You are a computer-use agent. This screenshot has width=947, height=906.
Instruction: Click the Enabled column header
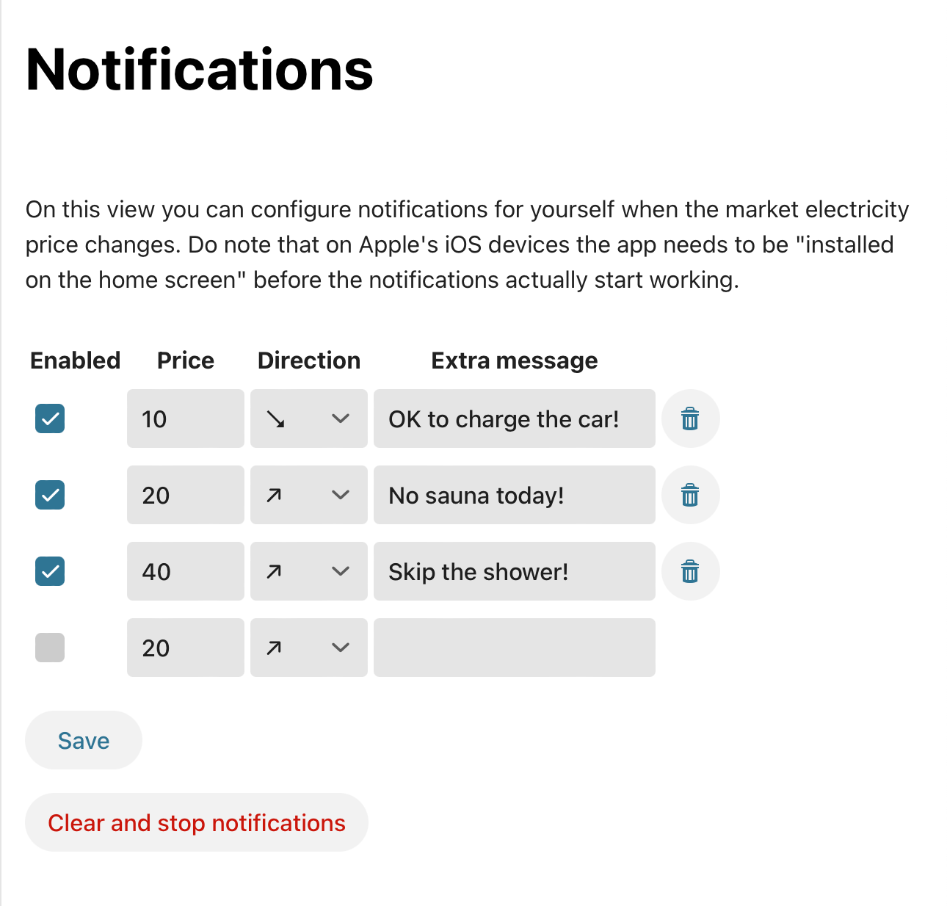coord(74,360)
